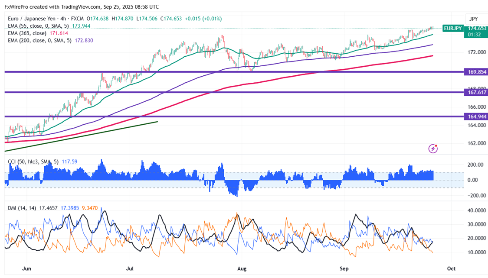Click the Jul label on time axis
The image size is (488, 278).
tap(130, 268)
